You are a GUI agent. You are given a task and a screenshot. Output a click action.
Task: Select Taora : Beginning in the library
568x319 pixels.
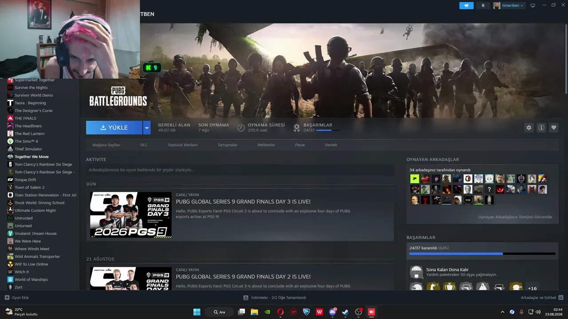pyautogui.click(x=30, y=103)
